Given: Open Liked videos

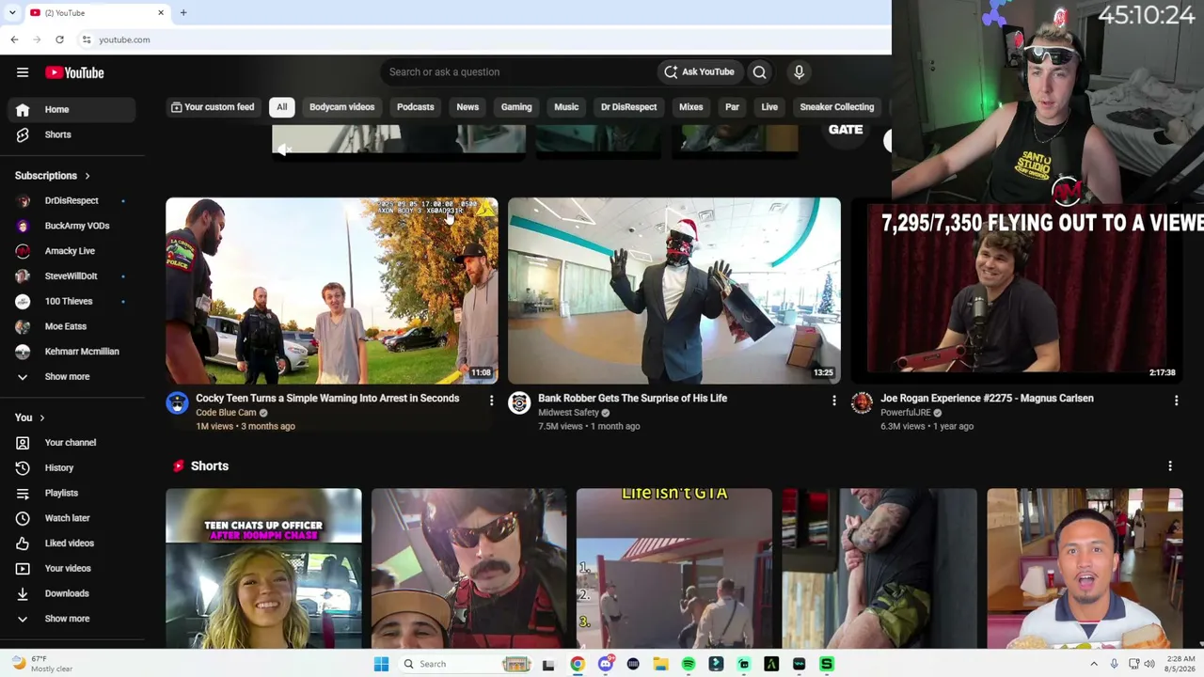Looking at the screenshot, I should (72, 543).
